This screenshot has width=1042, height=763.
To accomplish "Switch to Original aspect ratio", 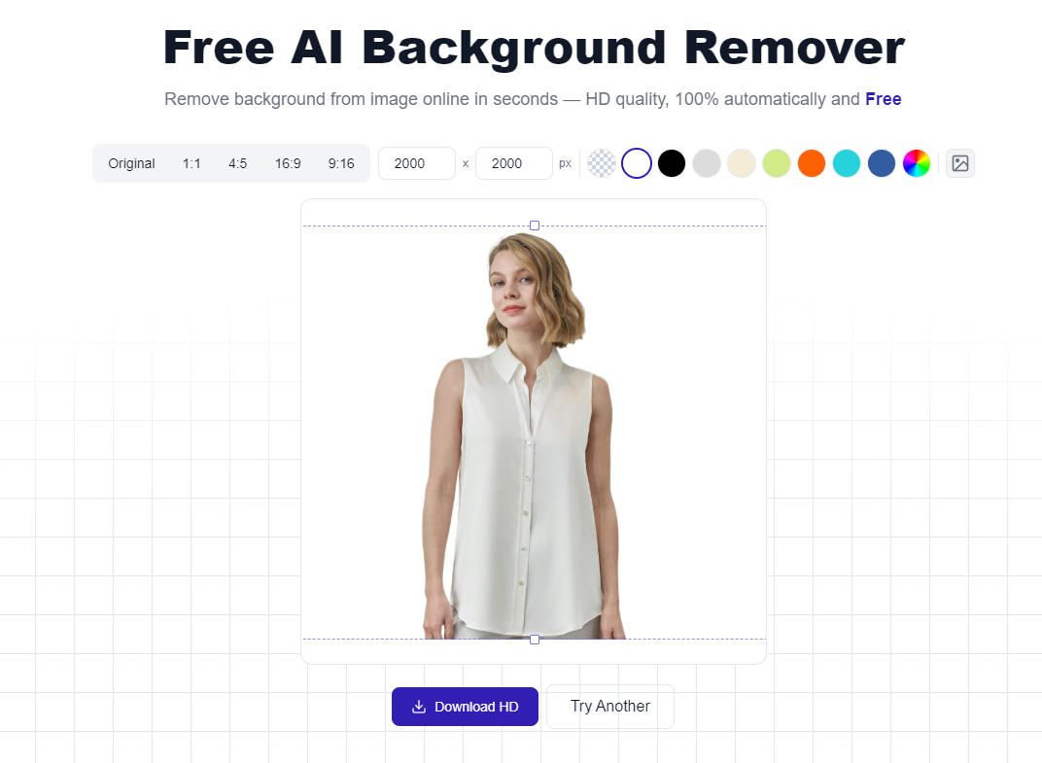I will point(131,163).
